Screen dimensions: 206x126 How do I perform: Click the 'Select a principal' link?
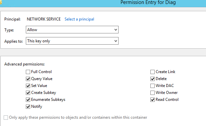(79, 19)
